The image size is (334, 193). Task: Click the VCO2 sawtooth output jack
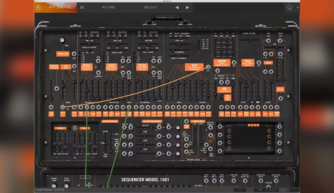click(x=129, y=61)
